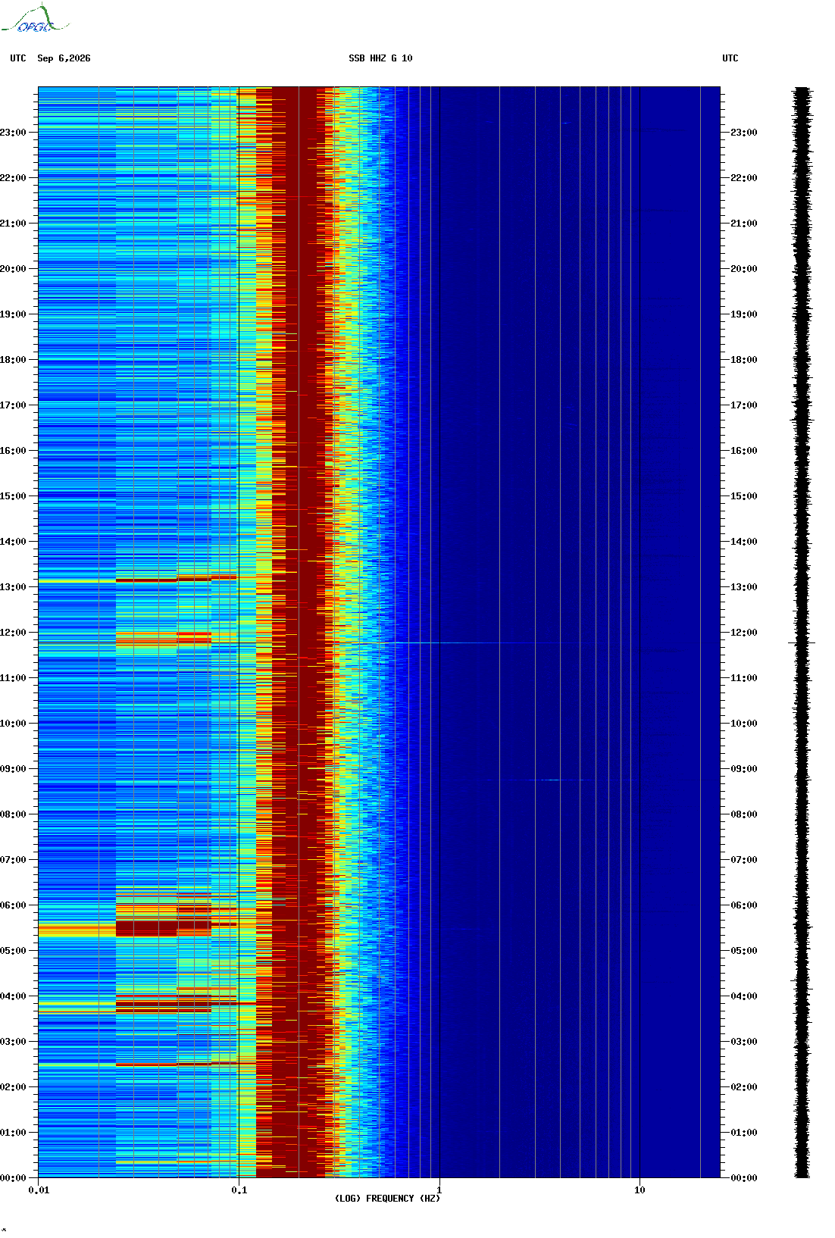835x1238 pixels.
Task: Click the Sep 6,2026 date label
Action: click(x=64, y=58)
